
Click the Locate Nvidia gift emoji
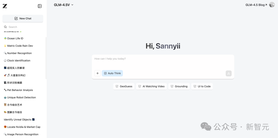point(5,127)
